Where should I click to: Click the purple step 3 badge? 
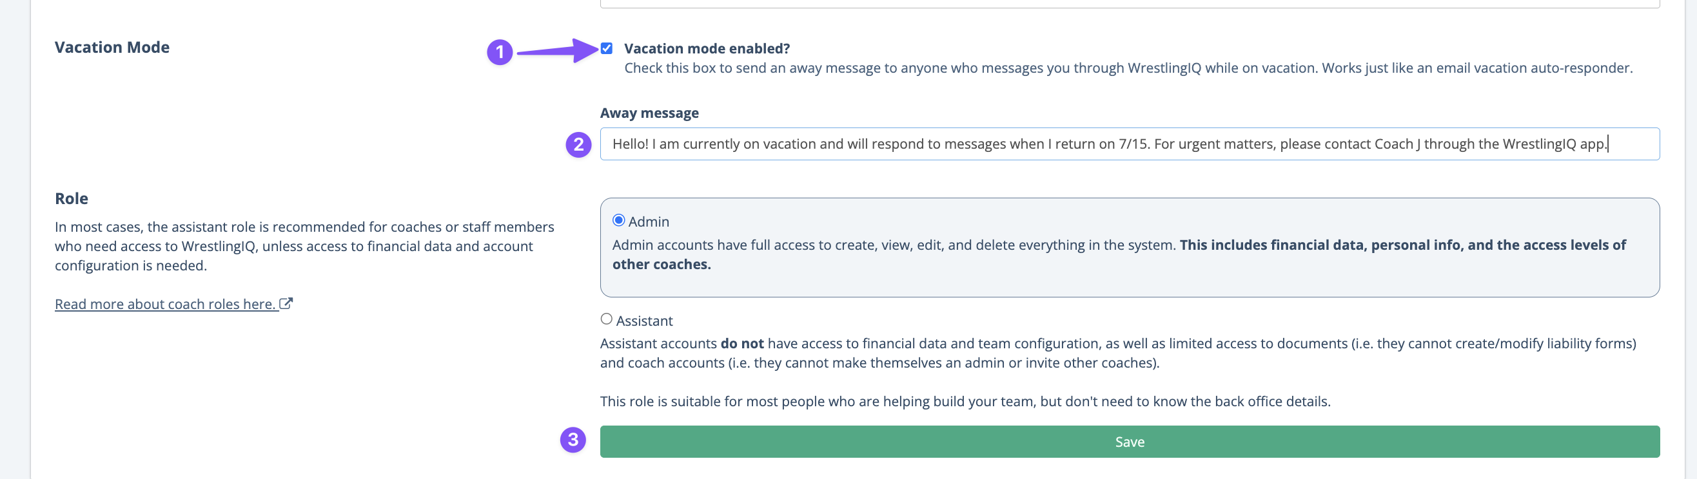[573, 440]
